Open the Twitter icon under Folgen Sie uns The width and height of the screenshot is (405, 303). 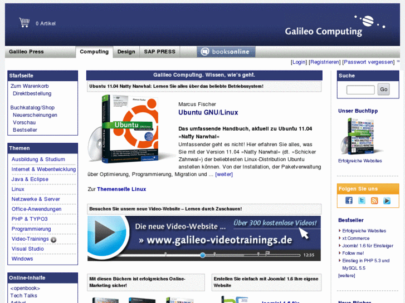point(362,200)
